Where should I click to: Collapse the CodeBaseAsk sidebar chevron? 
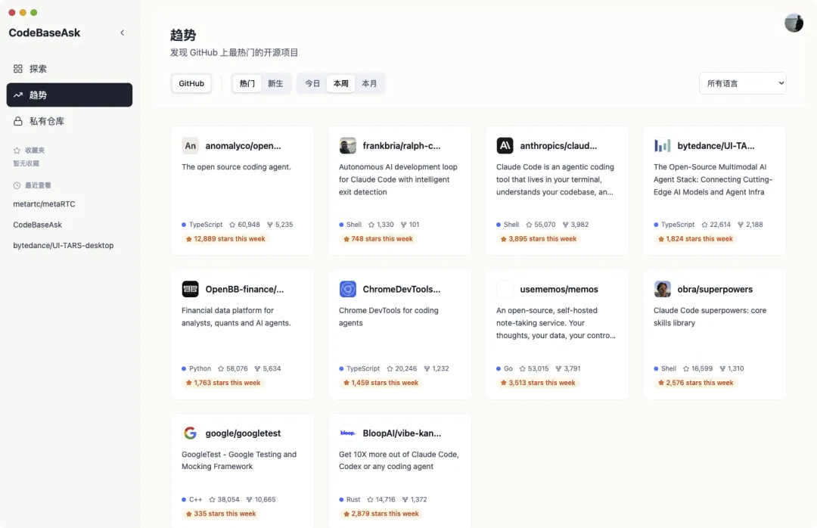point(123,33)
